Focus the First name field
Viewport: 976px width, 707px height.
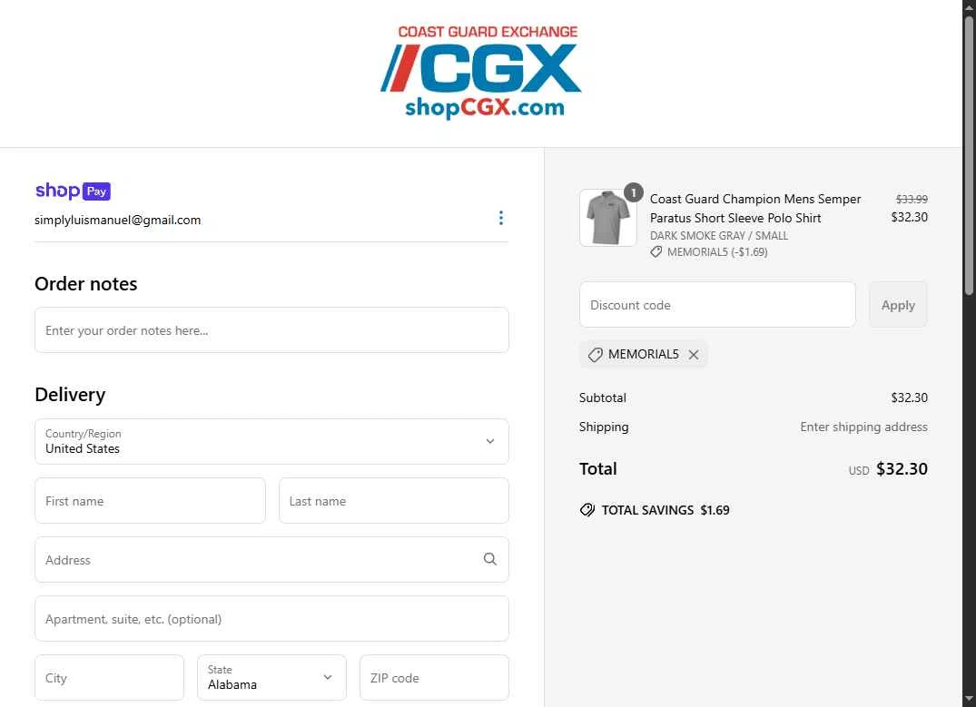(150, 500)
